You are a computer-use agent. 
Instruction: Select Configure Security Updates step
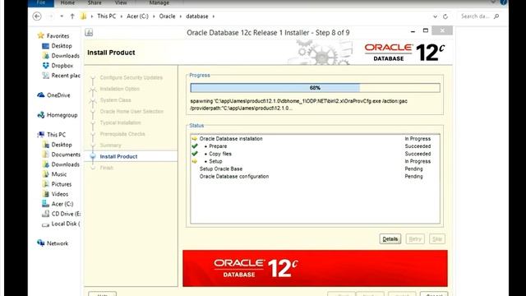click(131, 77)
